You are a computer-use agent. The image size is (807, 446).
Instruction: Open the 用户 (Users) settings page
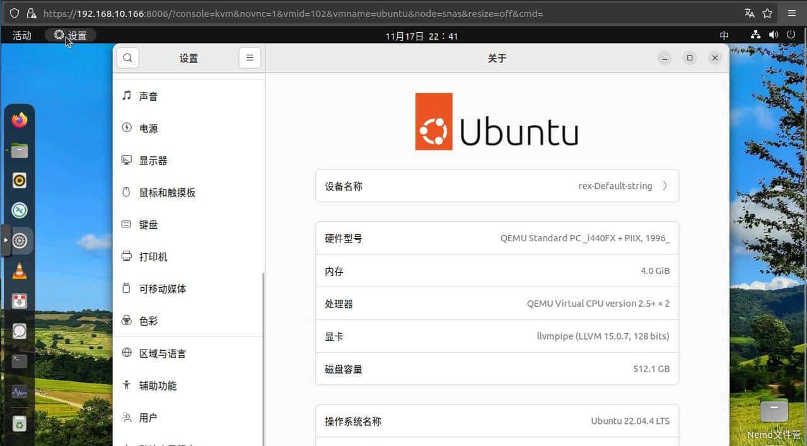pos(148,417)
